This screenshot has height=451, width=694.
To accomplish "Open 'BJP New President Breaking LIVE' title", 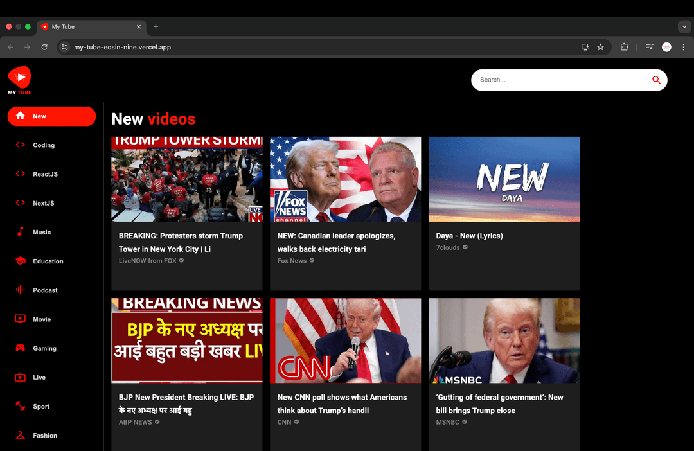I will click(x=186, y=403).
